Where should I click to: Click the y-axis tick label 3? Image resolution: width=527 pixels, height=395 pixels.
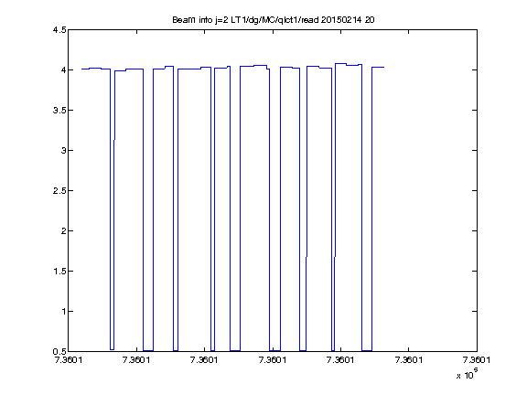(63, 151)
